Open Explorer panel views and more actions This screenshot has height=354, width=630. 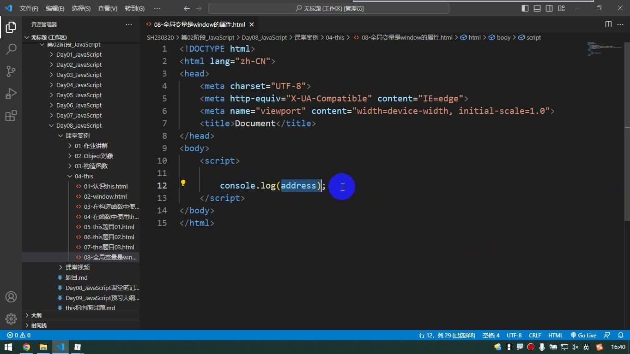pyautogui.click(x=129, y=24)
